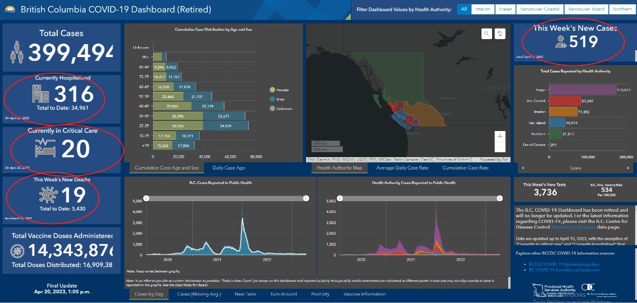The image size is (637, 303).
Task: Click the hospital building icon beside 316
Action: pyautogui.click(x=41, y=94)
